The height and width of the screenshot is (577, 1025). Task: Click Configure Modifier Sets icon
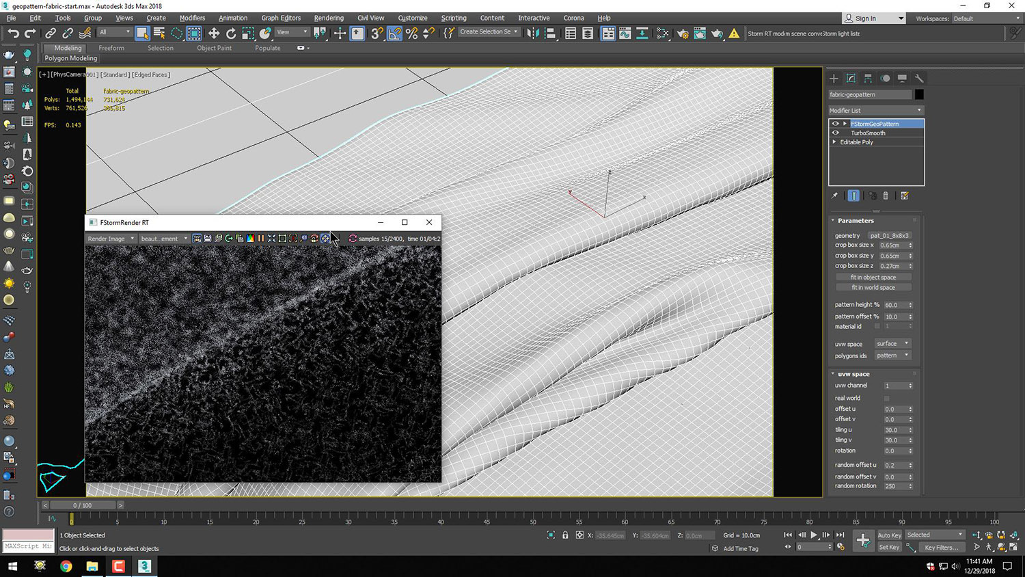[904, 196]
